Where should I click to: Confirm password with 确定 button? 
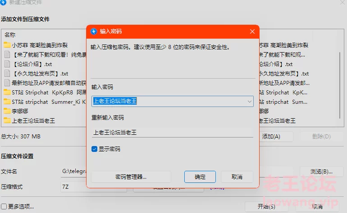click(200, 177)
